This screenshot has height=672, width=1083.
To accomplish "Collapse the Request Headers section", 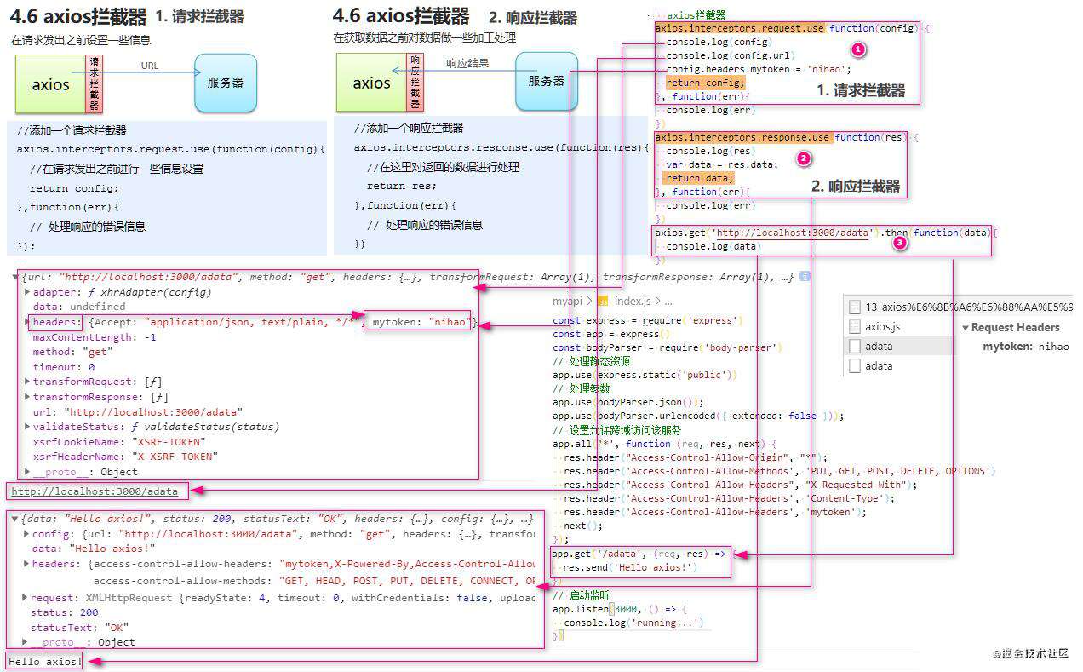I will click(x=966, y=328).
